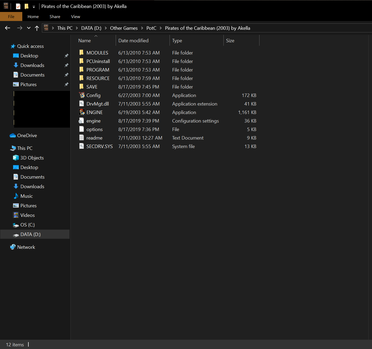
Task: Select the SECDRV.SYS system file icon
Action: pyautogui.click(x=82, y=146)
